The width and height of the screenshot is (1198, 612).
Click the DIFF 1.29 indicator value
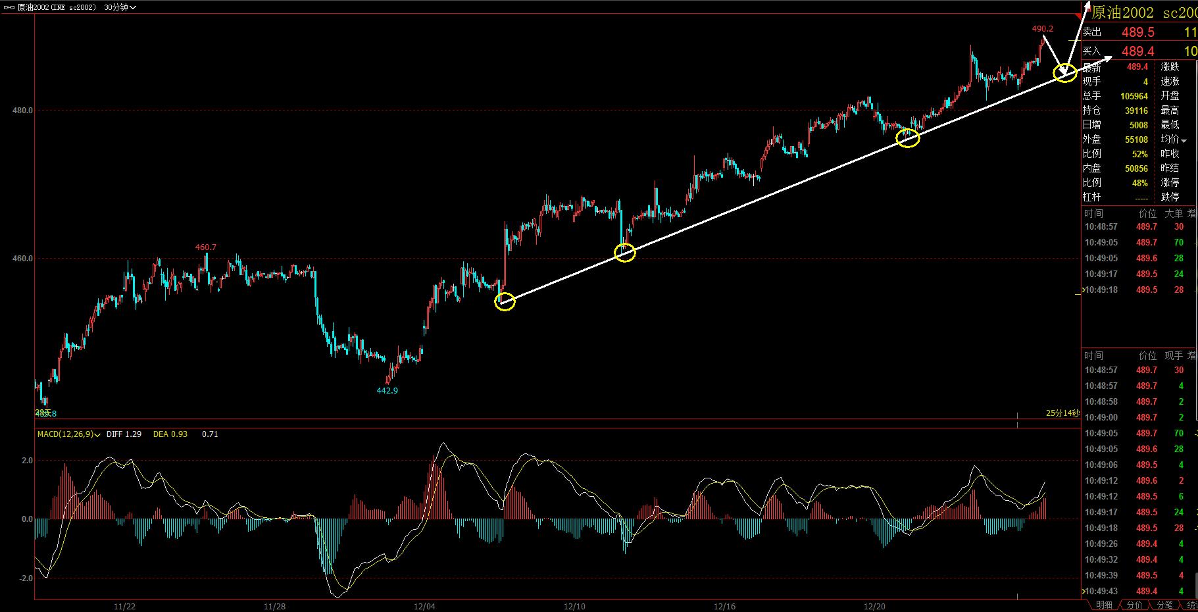coord(124,434)
